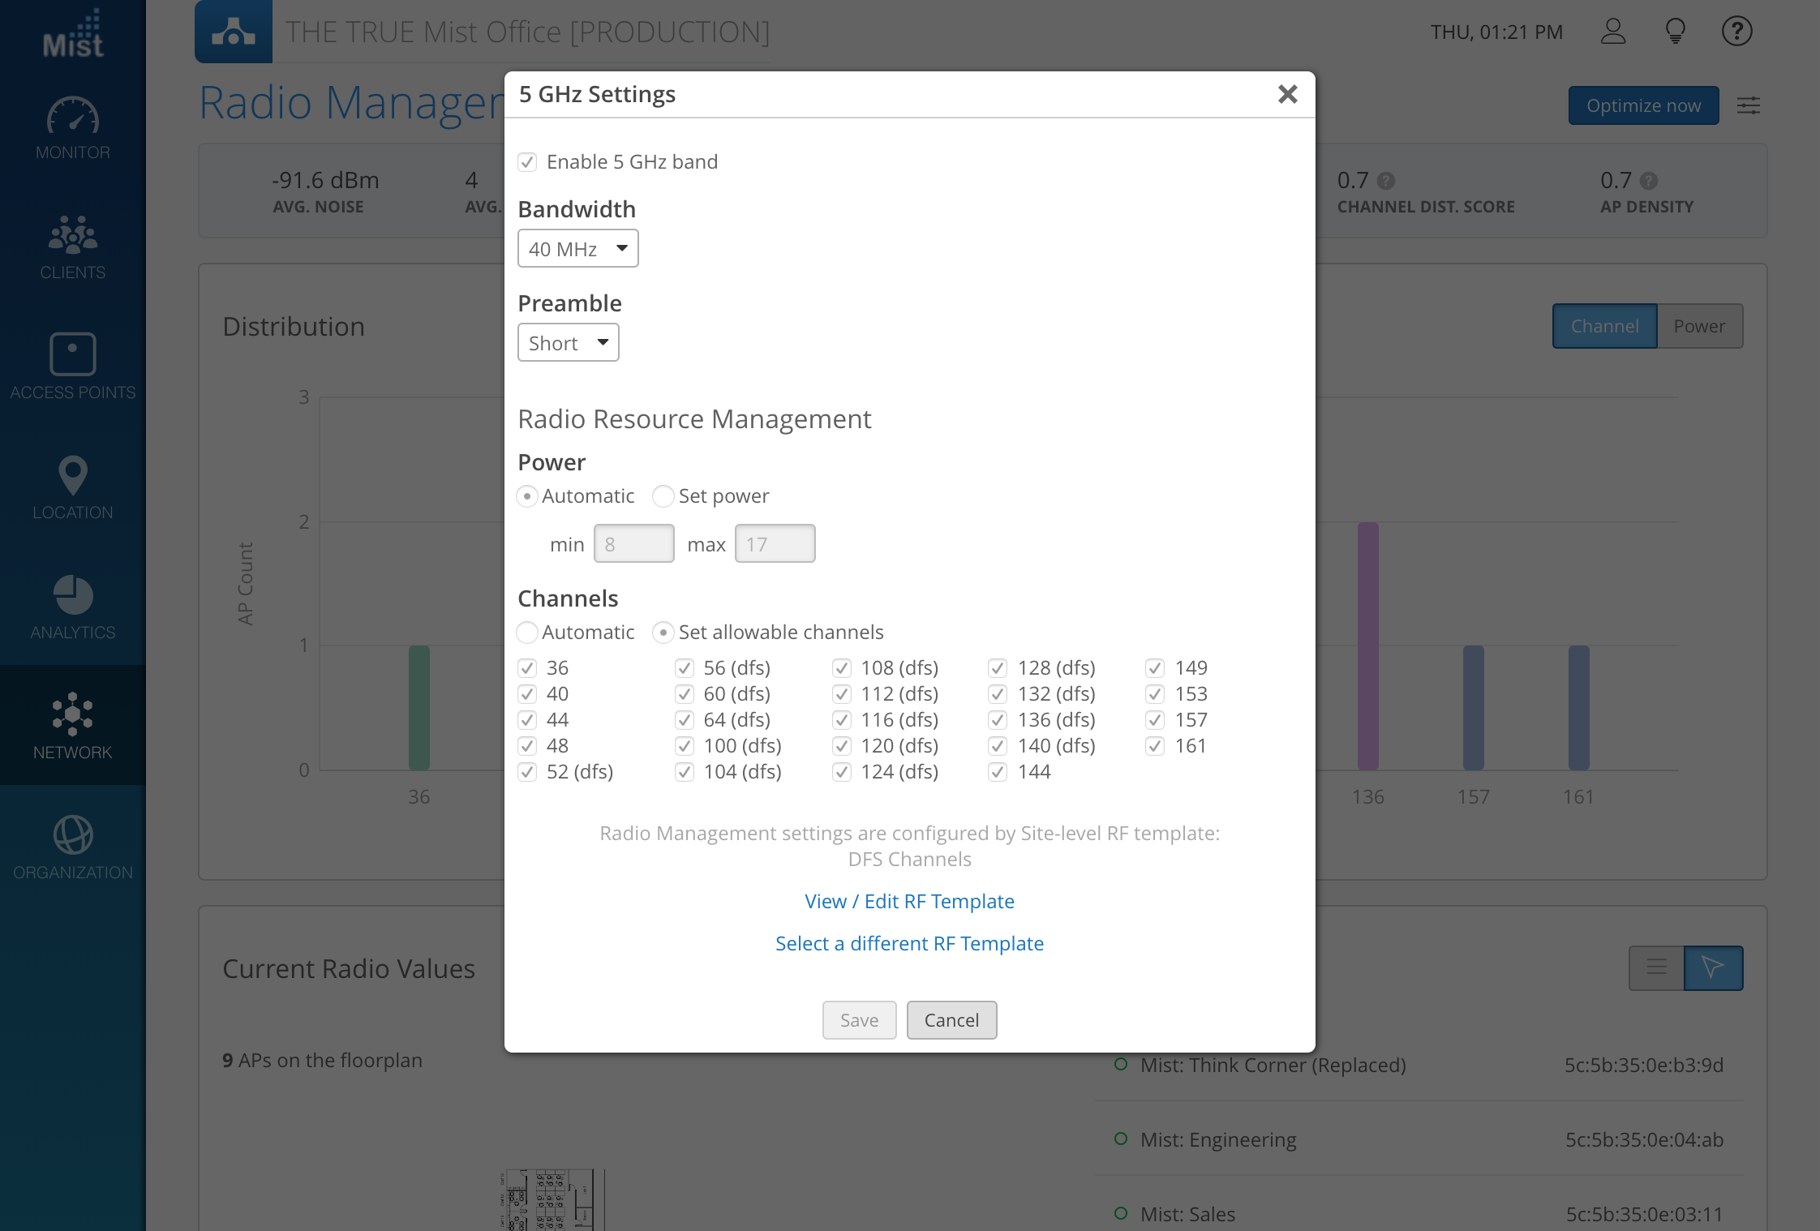Click the help question mark icon

[1736, 32]
